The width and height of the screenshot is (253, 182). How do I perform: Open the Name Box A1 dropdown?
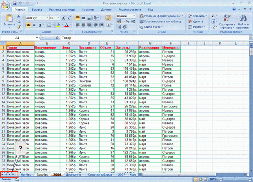click(x=37, y=38)
